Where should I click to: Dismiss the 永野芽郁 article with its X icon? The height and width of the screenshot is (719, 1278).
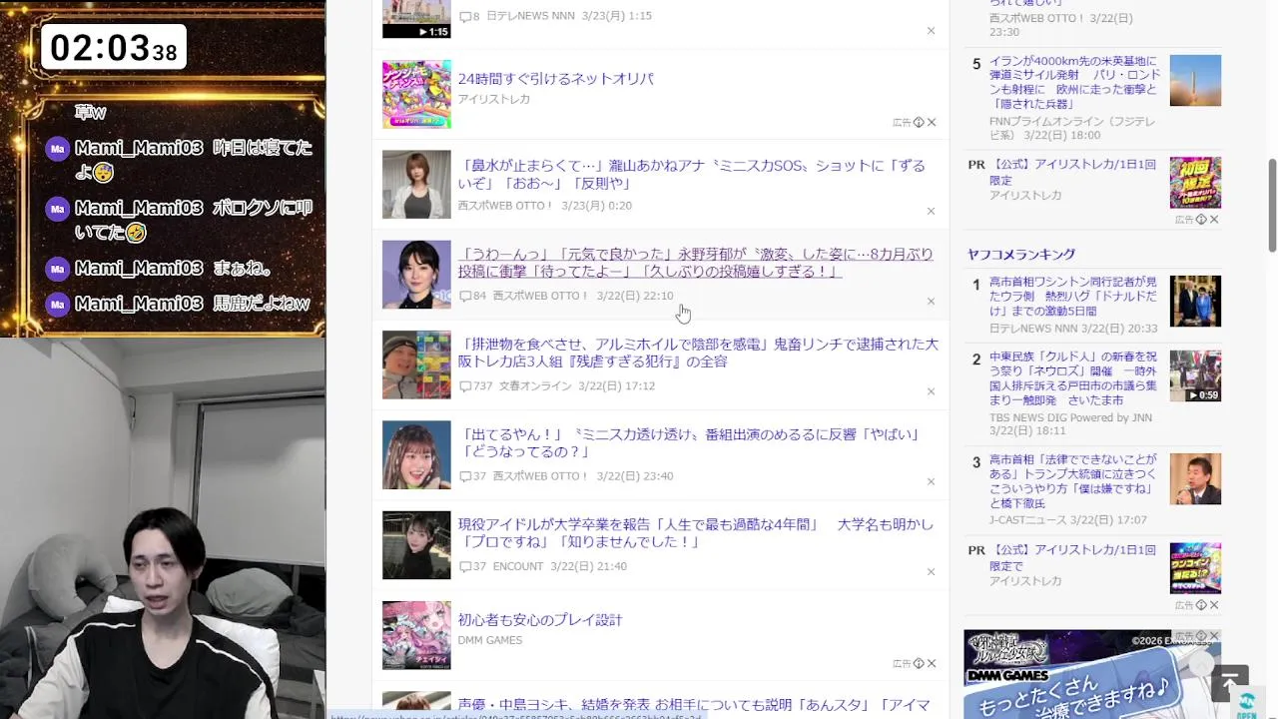point(931,301)
